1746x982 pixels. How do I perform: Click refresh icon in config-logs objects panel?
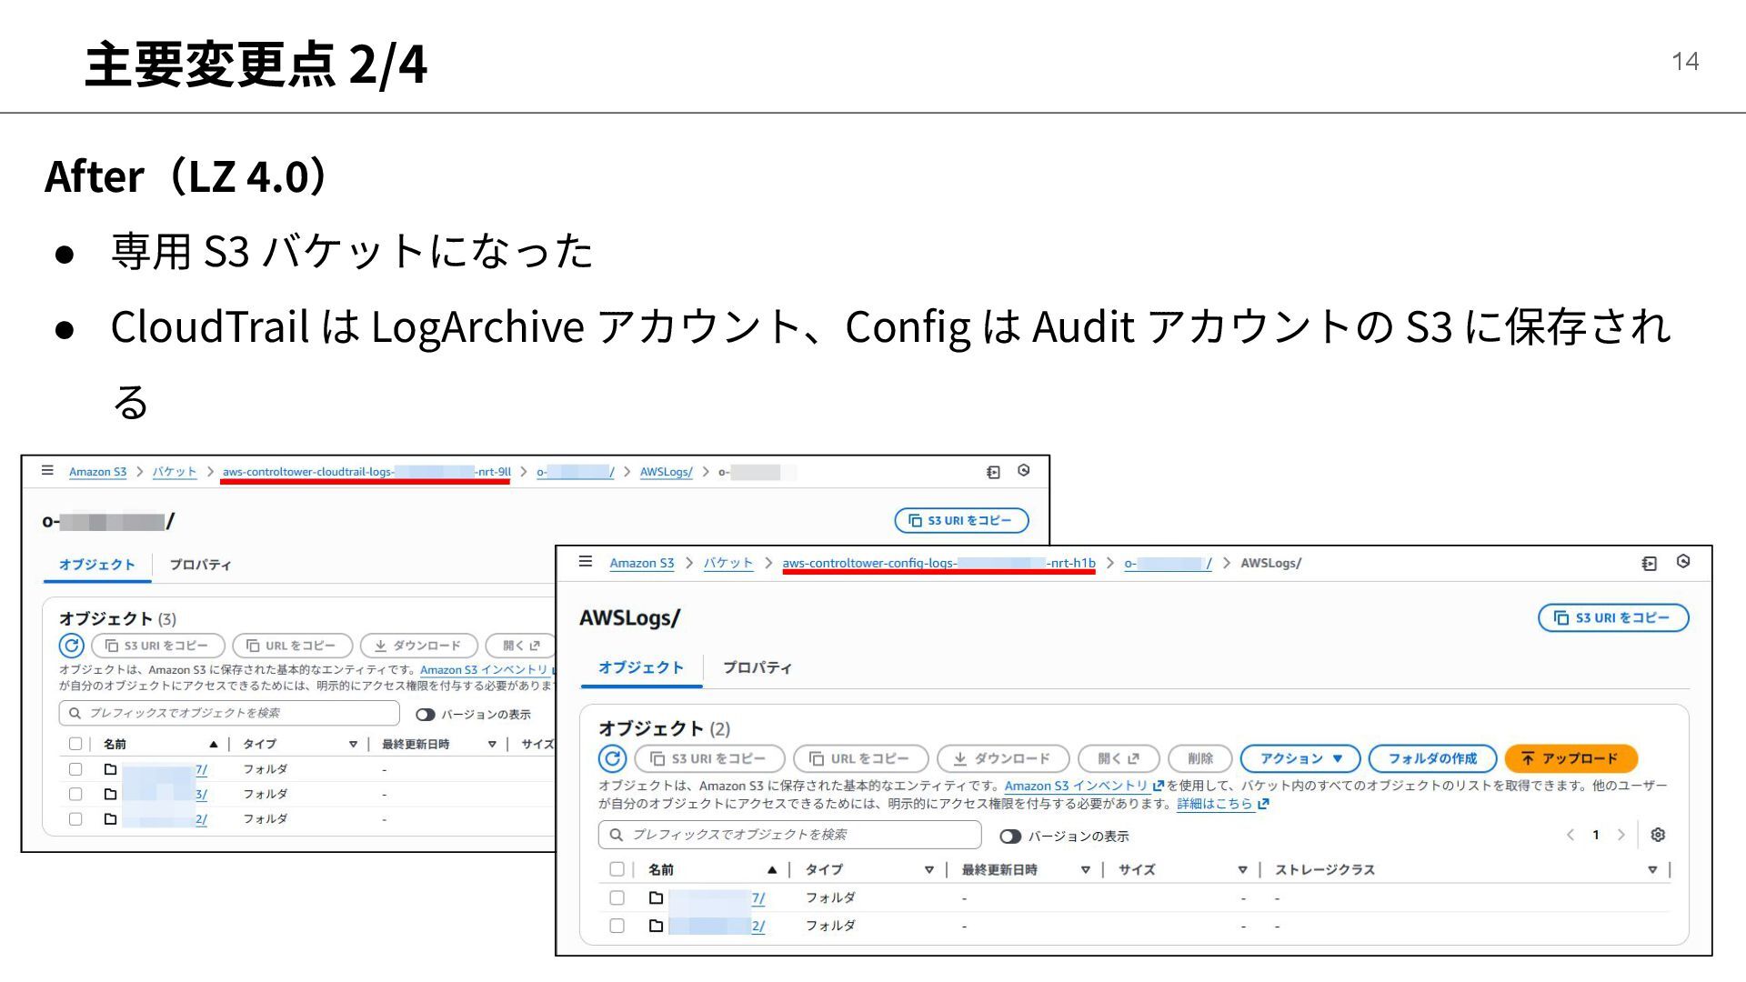[x=612, y=758]
